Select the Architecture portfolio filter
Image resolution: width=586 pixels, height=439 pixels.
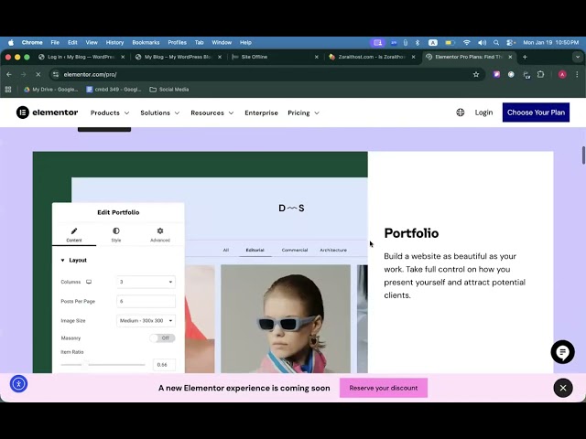pyautogui.click(x=333, y=250)
